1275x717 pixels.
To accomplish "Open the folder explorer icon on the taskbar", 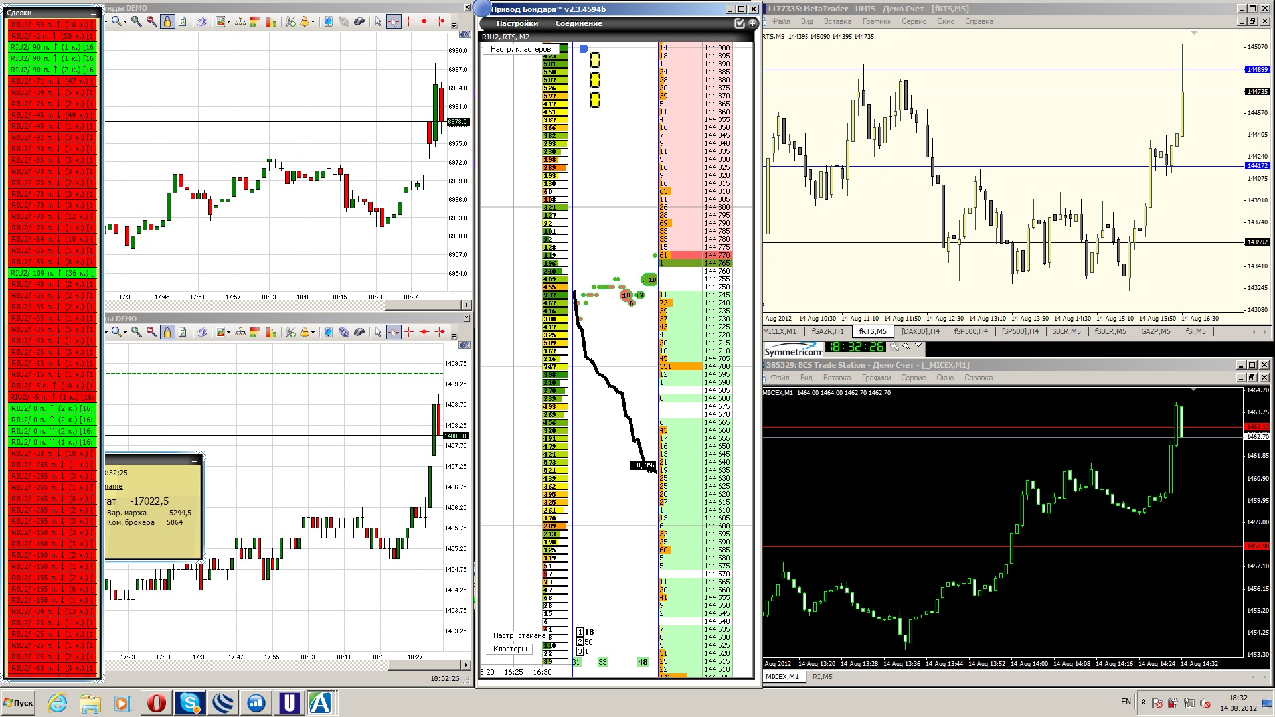I will (90, 703).
